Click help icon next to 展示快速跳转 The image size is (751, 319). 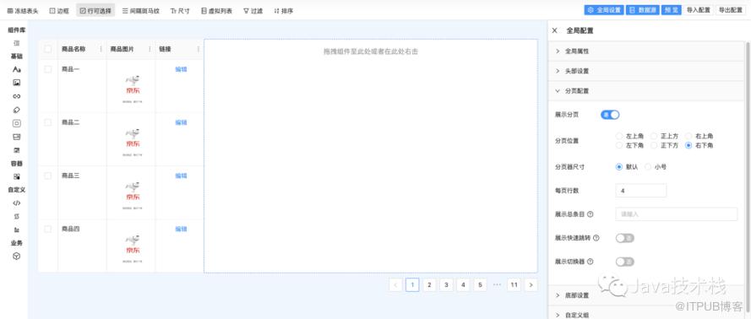pos(596,238)
